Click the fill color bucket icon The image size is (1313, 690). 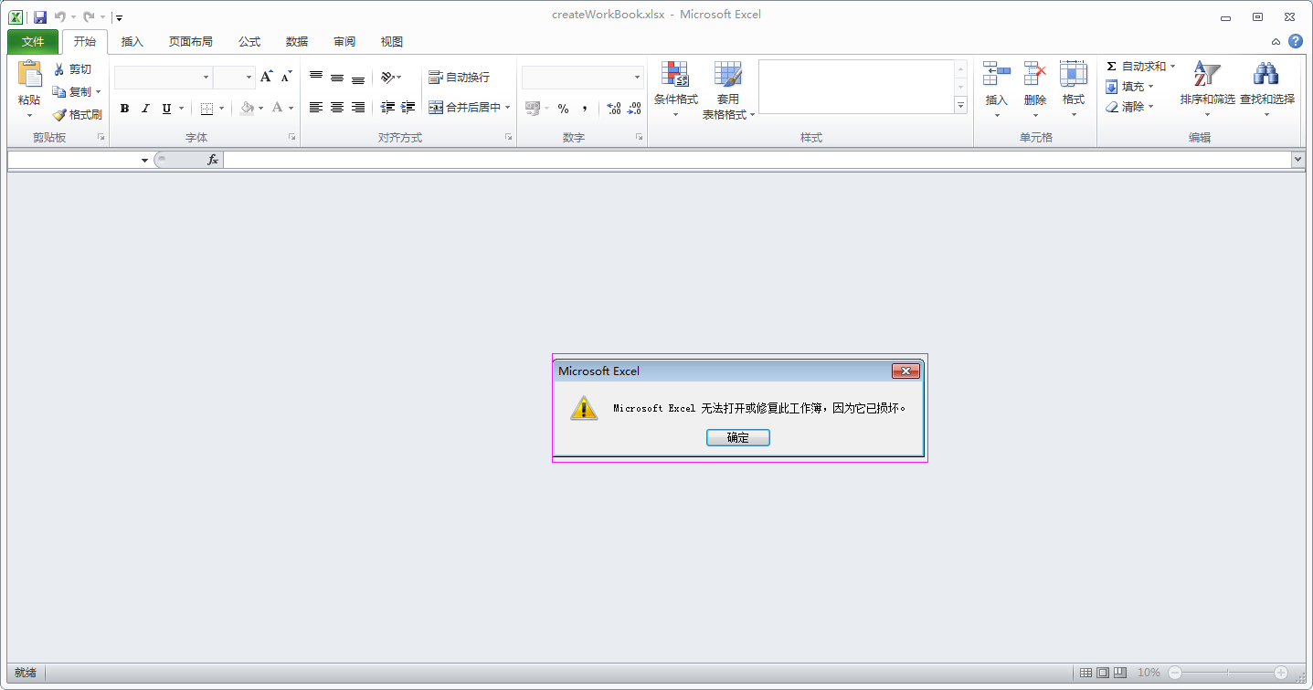point(247,109)
